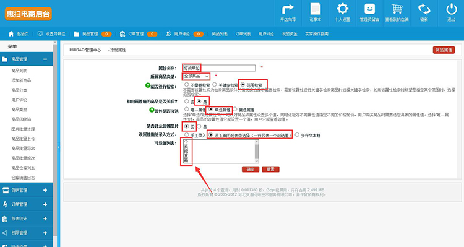Click the sidebar collapse handle arrow

(x=59, y=147)
